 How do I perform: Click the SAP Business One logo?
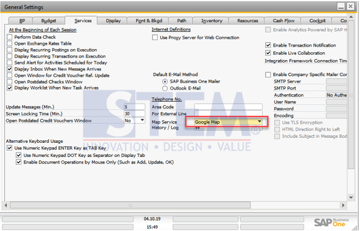pos(331,222)
